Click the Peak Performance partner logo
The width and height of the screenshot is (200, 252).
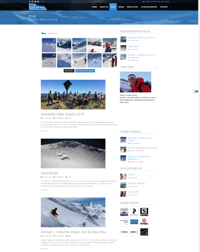[x=134, y=212]
